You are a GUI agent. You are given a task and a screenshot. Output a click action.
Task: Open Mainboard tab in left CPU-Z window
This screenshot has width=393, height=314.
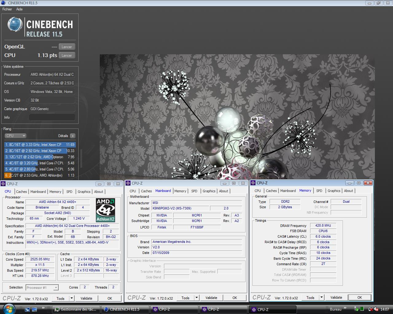pos(38,192)
